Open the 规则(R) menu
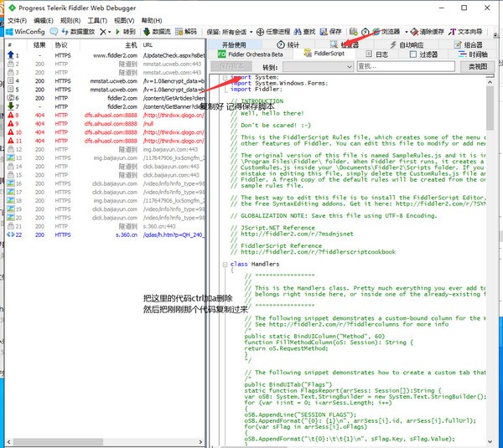 (70, 19)
